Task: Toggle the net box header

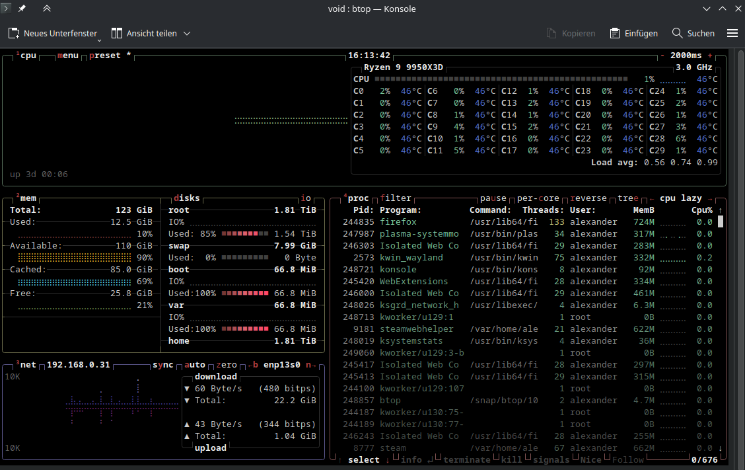Action: (26, 364)
